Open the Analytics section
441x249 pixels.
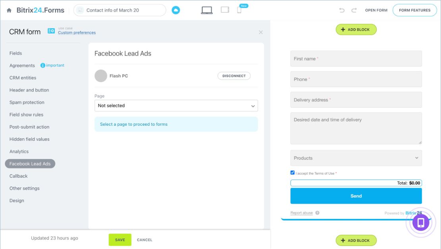pos(19,152)
